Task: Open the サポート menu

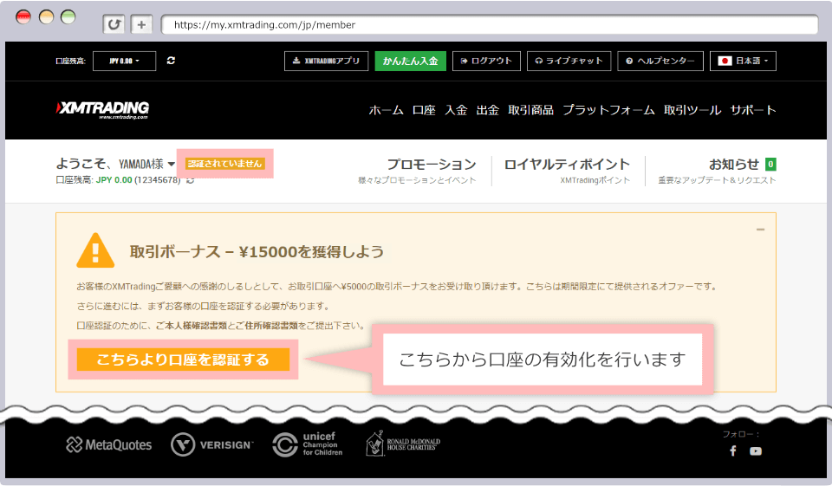Action: coord(753,110)
